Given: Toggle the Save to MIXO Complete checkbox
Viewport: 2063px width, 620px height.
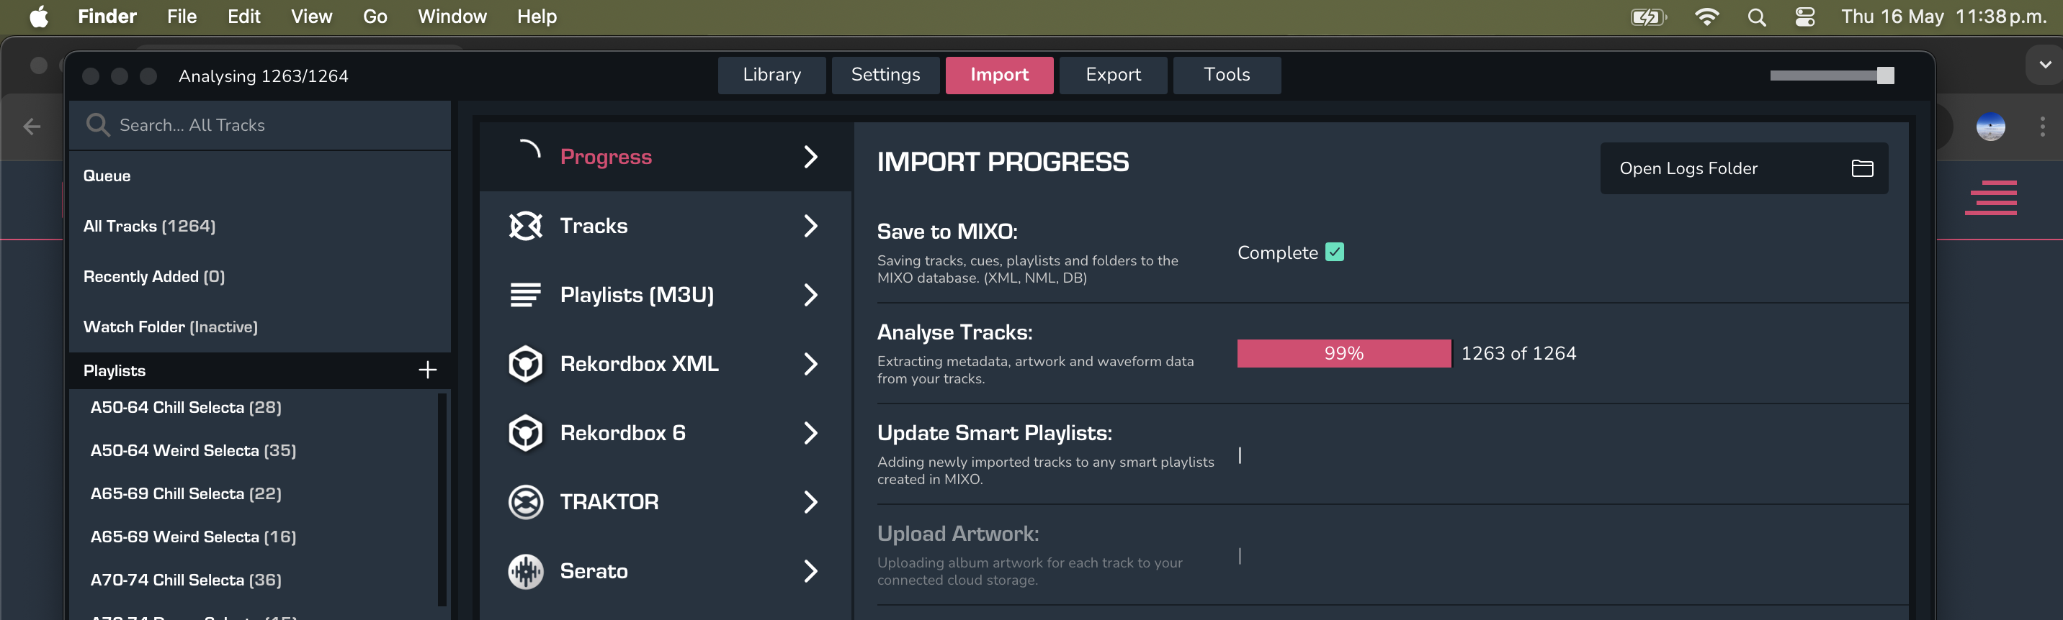Looking at the screenshot, I should pos(1334,252).
